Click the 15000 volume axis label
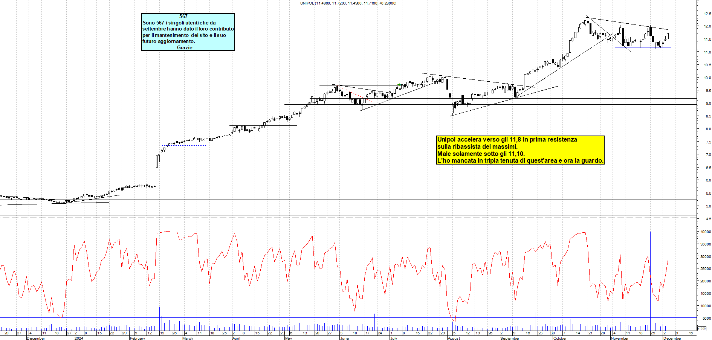 [706, 294]
